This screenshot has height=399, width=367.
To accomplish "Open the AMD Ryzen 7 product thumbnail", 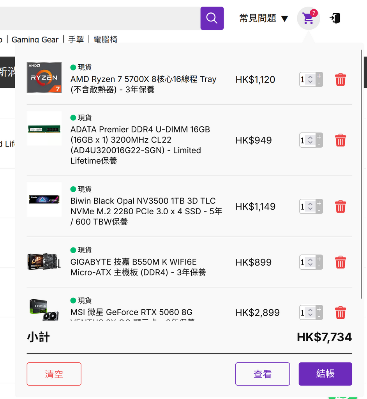I will (44, 78).
